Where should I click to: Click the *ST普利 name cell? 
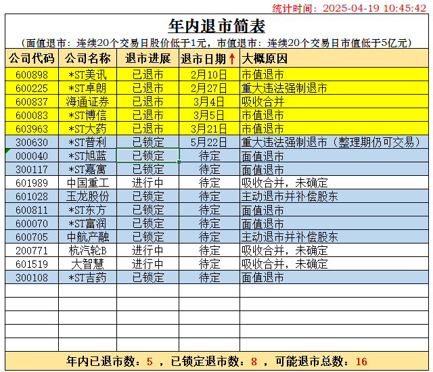pyautogui.click(x=87, y=142)
